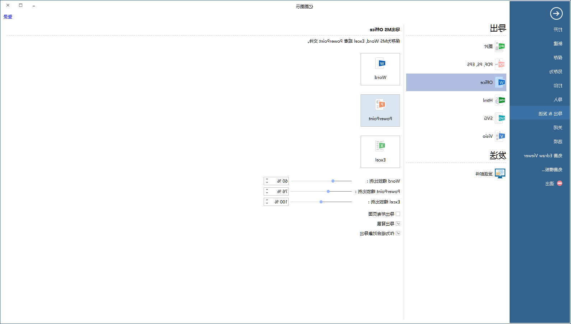Image resolution: width=571 pixels, height=324 pixels.
Task: Open the 发送邮件 send email option
Action: point(491,174)
